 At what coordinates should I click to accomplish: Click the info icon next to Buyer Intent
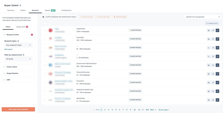[x=20, y=5]
